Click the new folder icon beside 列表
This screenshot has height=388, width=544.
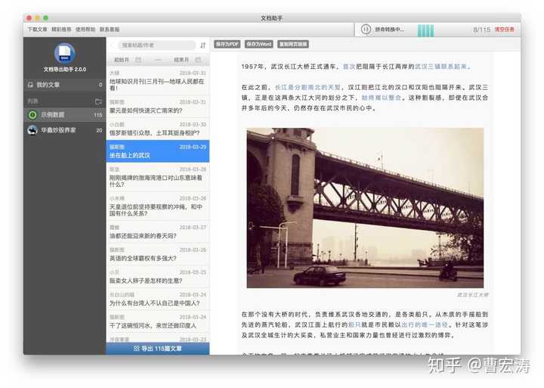[x=98, y=101]
